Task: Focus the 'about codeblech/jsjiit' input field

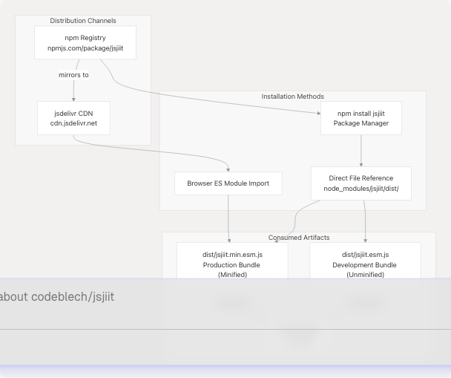Action: (223, 297)
